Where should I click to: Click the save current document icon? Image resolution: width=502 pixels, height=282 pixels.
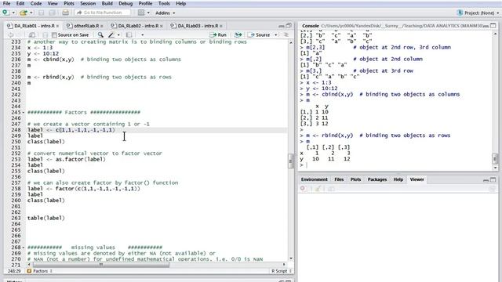41,13
